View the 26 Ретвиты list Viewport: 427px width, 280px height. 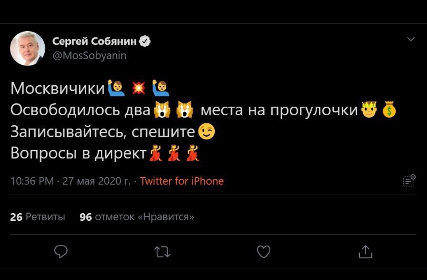(x=36, y=216)
